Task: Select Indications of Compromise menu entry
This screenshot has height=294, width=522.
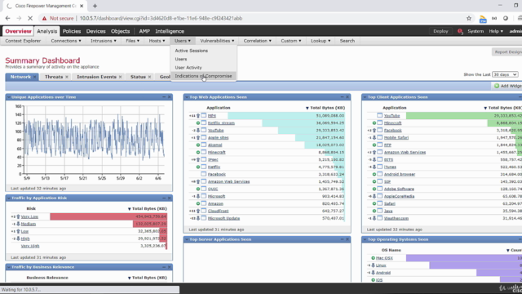Action: pyautogui.click(x=203, y=76)
